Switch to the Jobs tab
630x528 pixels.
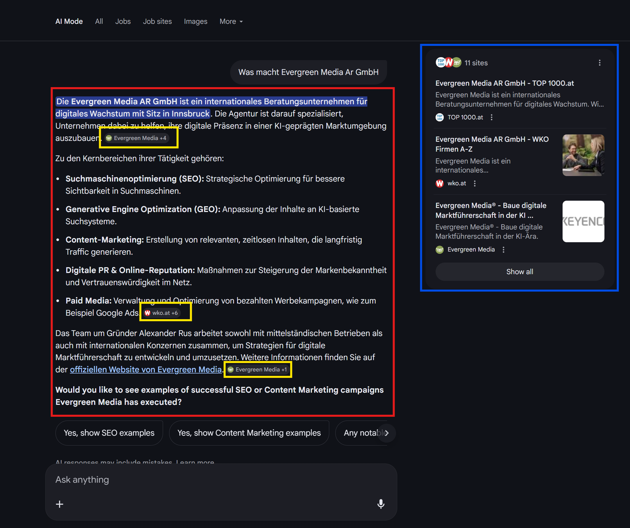click(x=123, y=21)
